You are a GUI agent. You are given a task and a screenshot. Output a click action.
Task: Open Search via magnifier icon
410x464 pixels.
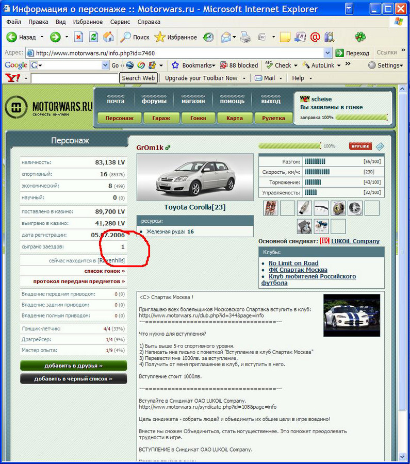pyautogui.click(x=125, y=37)
